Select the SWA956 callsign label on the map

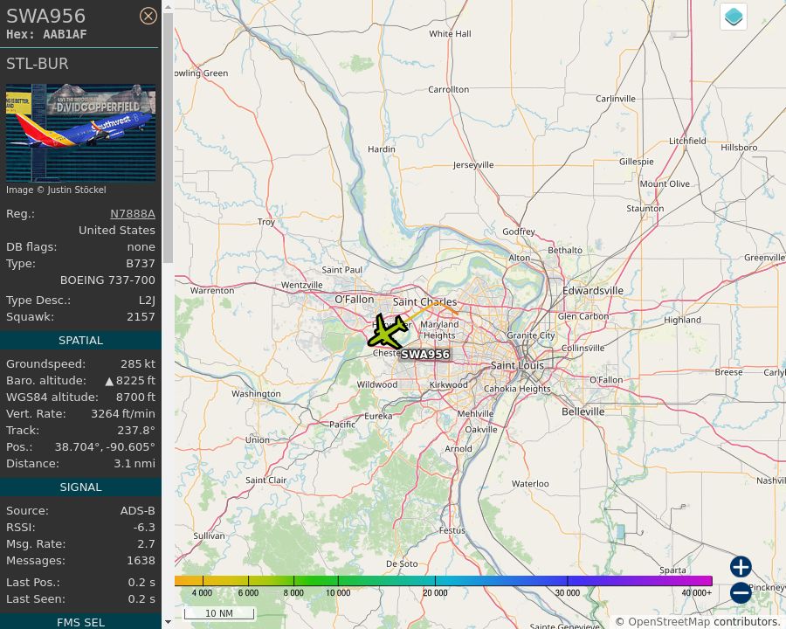pos(425,354)
